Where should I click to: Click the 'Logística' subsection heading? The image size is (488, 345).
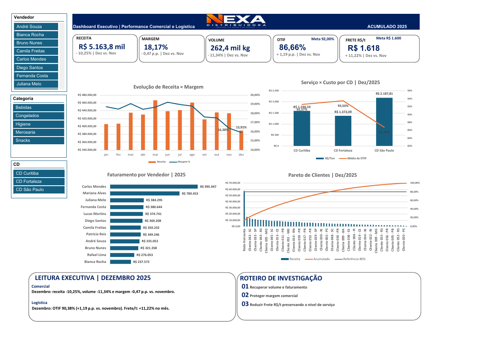[39, 303]
